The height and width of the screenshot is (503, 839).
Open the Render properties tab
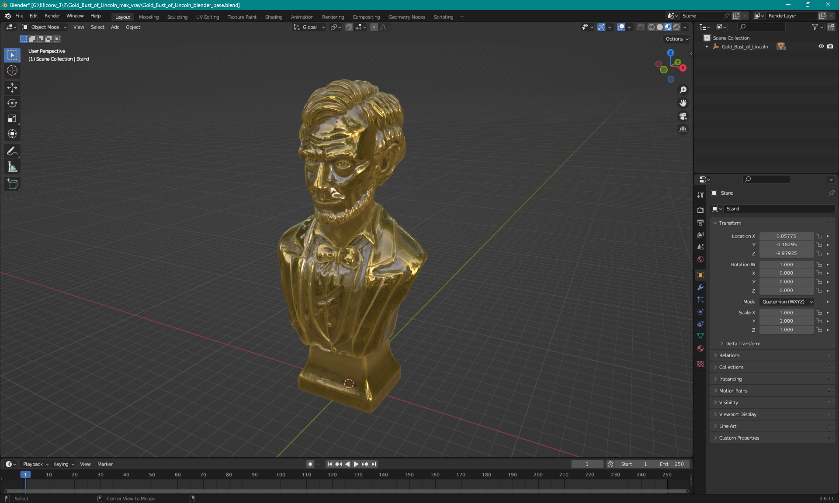point(700,210)
